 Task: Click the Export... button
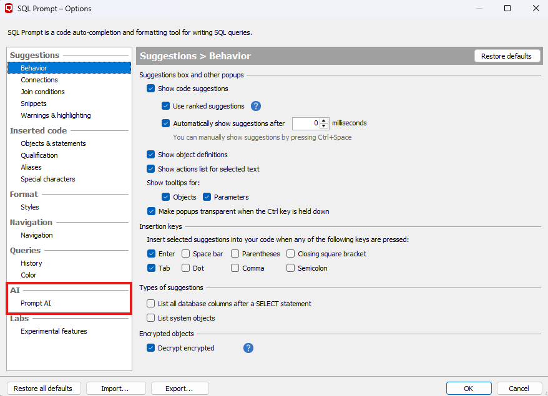[179, 389]
